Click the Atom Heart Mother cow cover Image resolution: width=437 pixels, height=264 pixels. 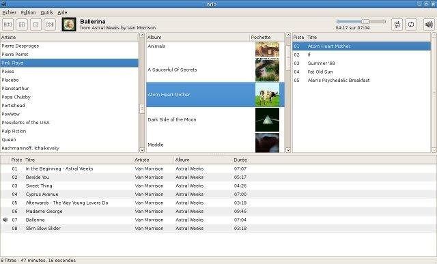coord(267,95)
